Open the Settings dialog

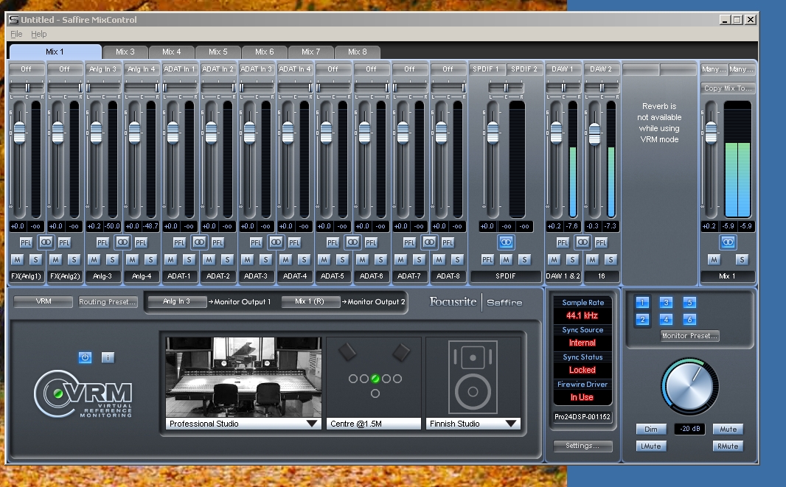pos(582,446)
